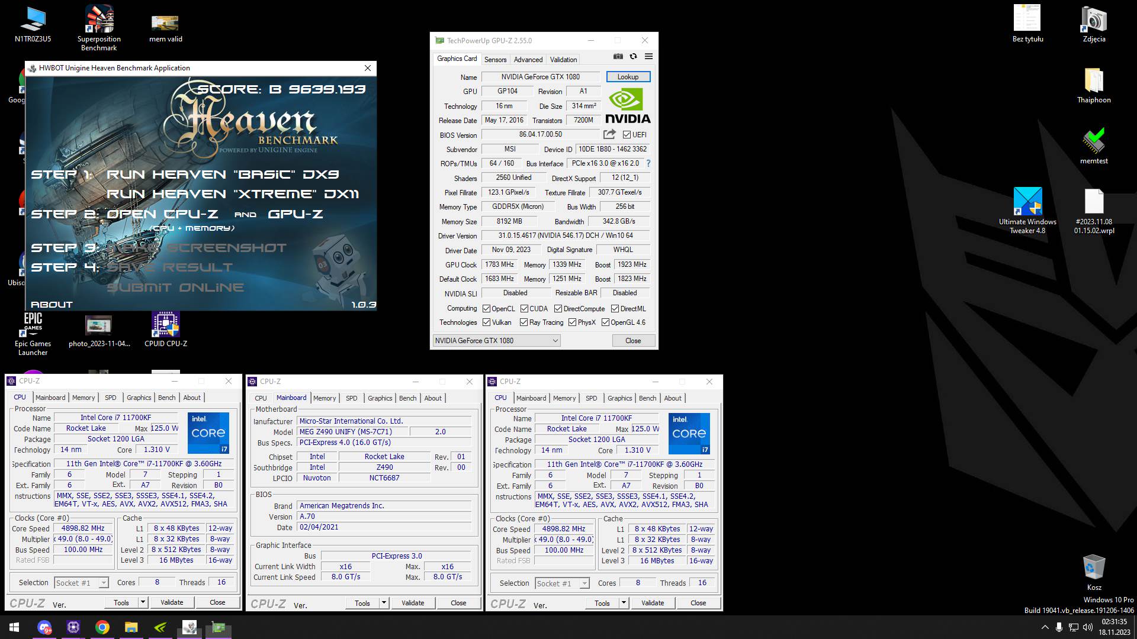Open GPU selection dropdown in GPU-Z
This screenshot has height=639, width=1137.
click(496, 341)
